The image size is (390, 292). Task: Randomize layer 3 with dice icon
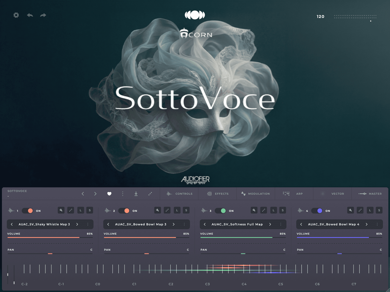tap(264, 210)
